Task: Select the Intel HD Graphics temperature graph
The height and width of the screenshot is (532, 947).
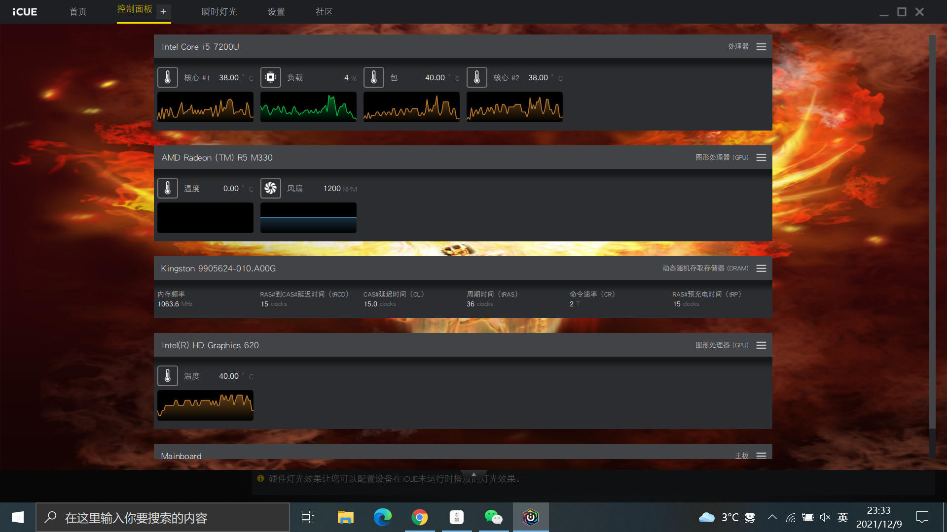Action: click(x=205, y=405)
